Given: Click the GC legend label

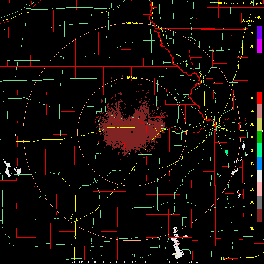Looking at the screenshot, I should pyautogui.click(x=252, y=202).
